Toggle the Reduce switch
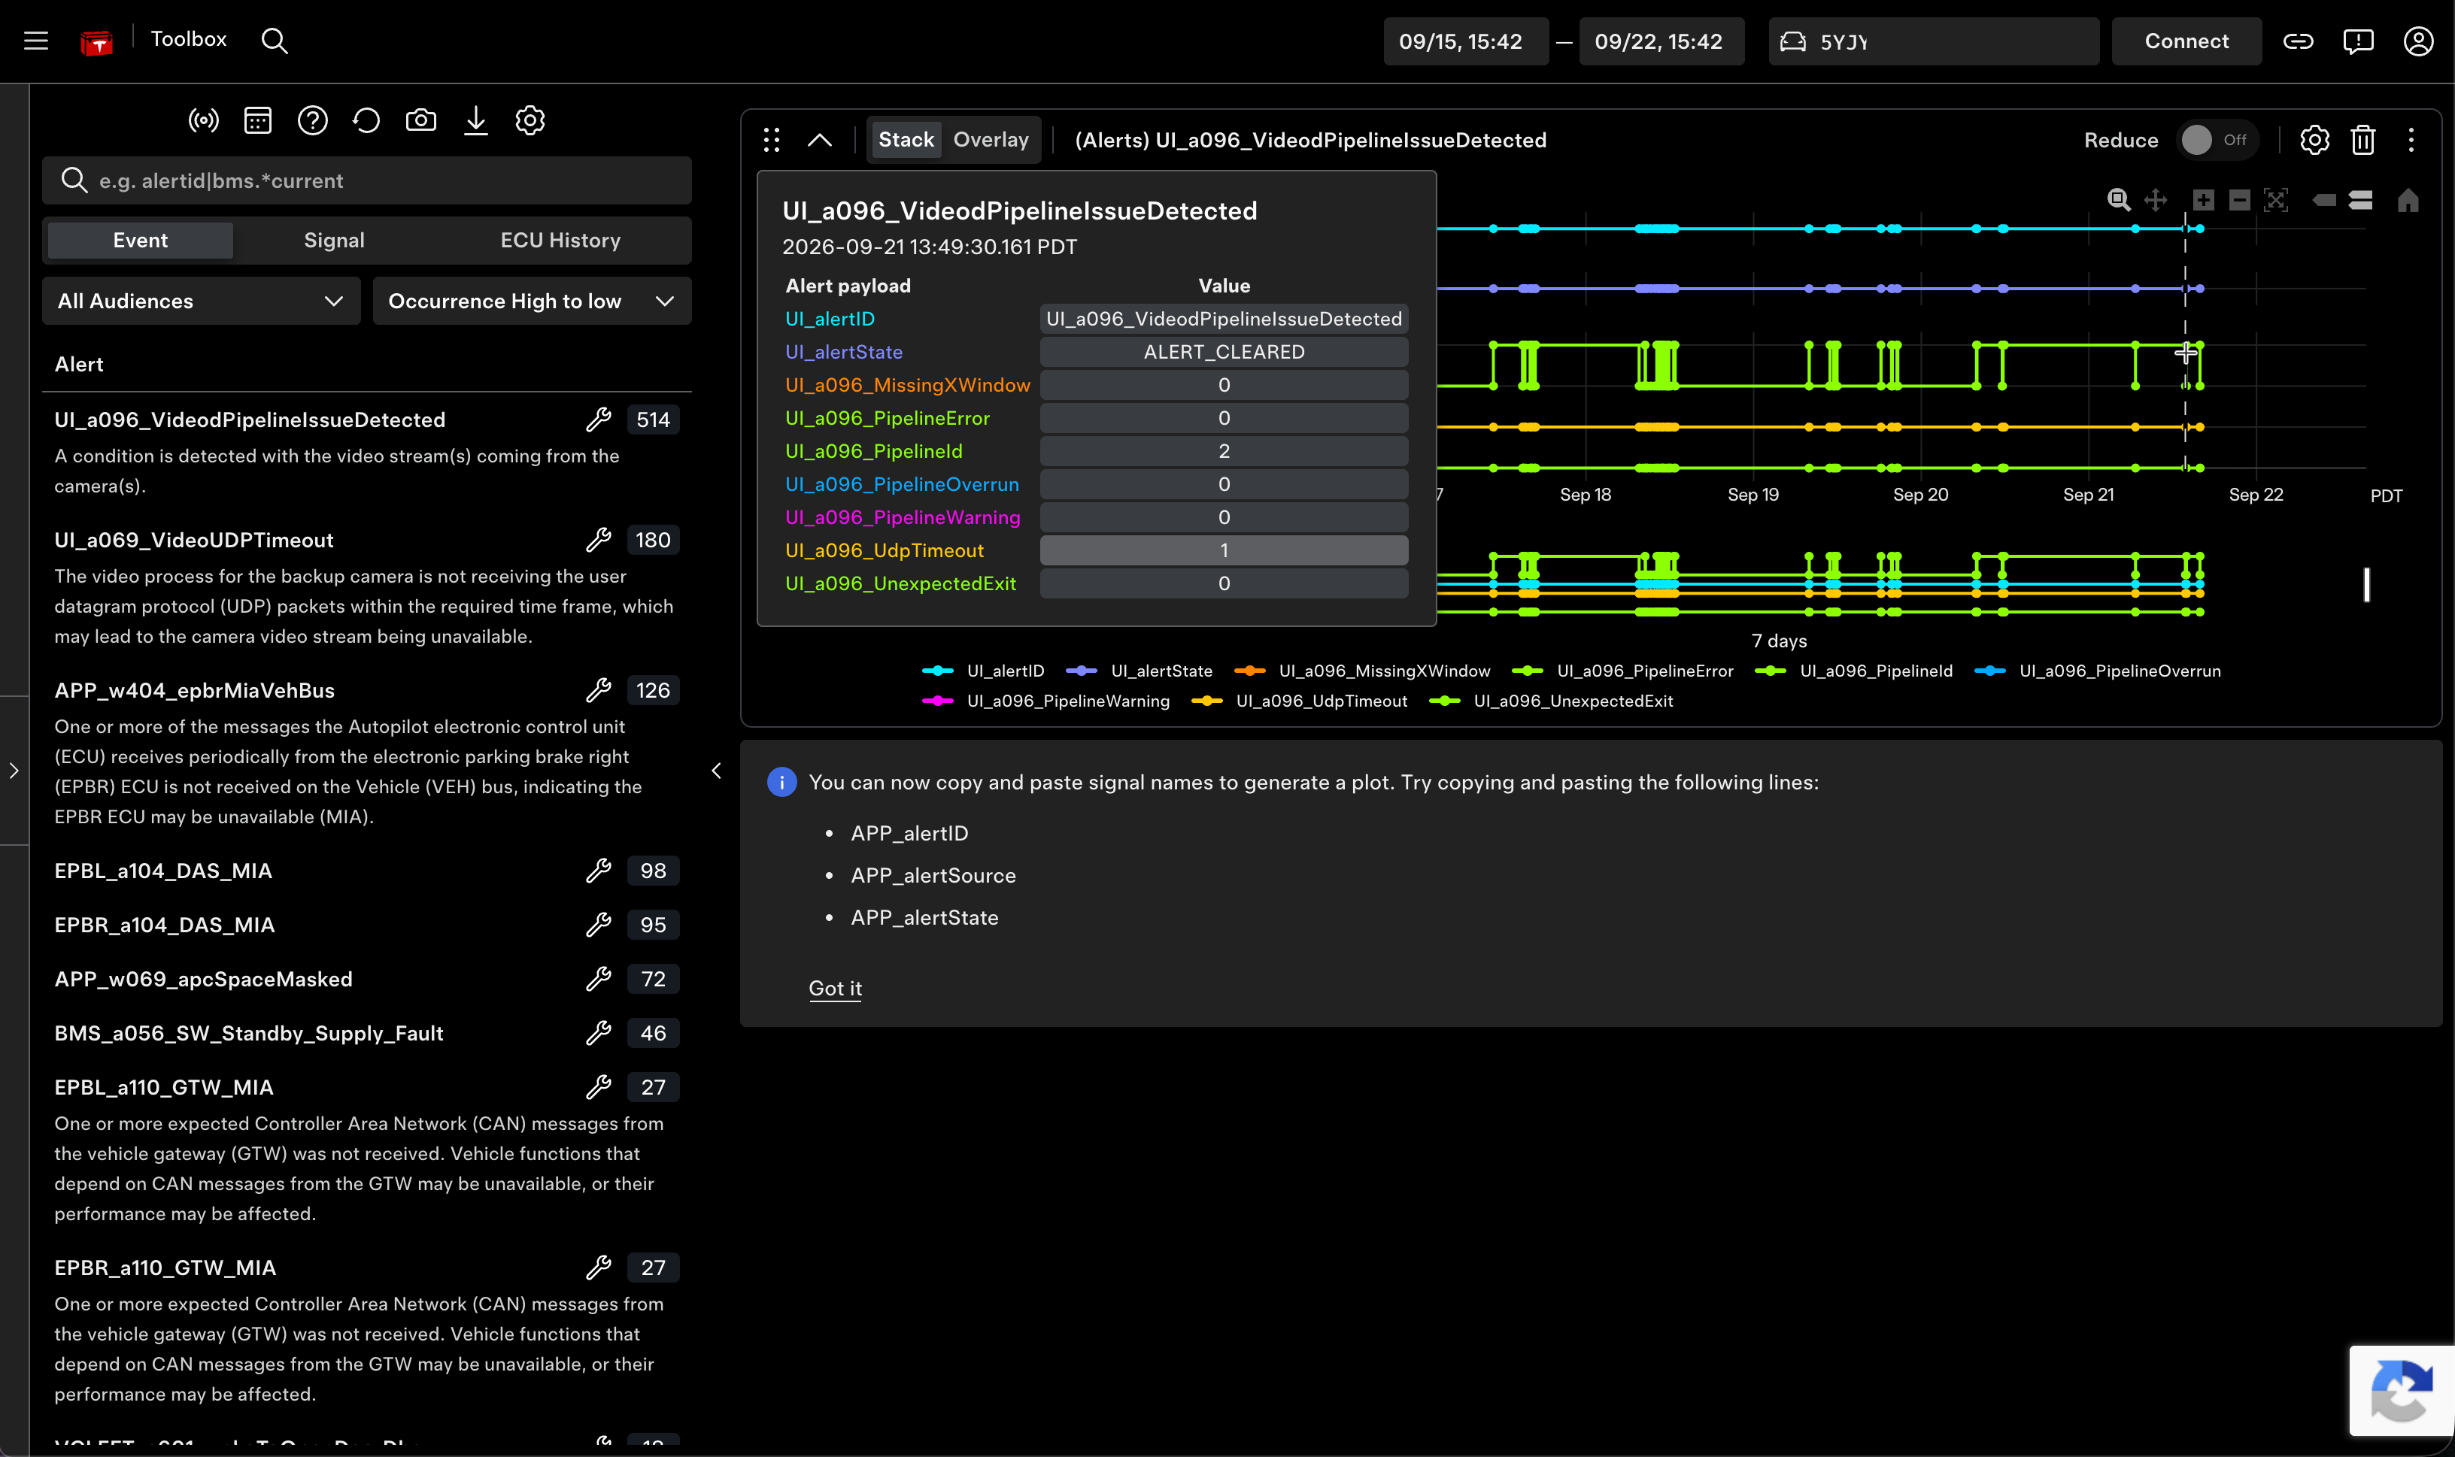This screenshot has height=1457, width=2455. coord(2217,141)
